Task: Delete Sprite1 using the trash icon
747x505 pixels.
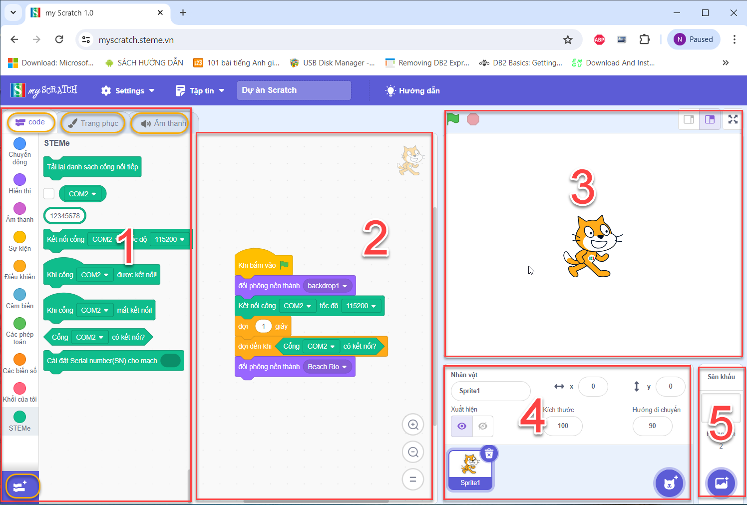Action: coord(489,454)
